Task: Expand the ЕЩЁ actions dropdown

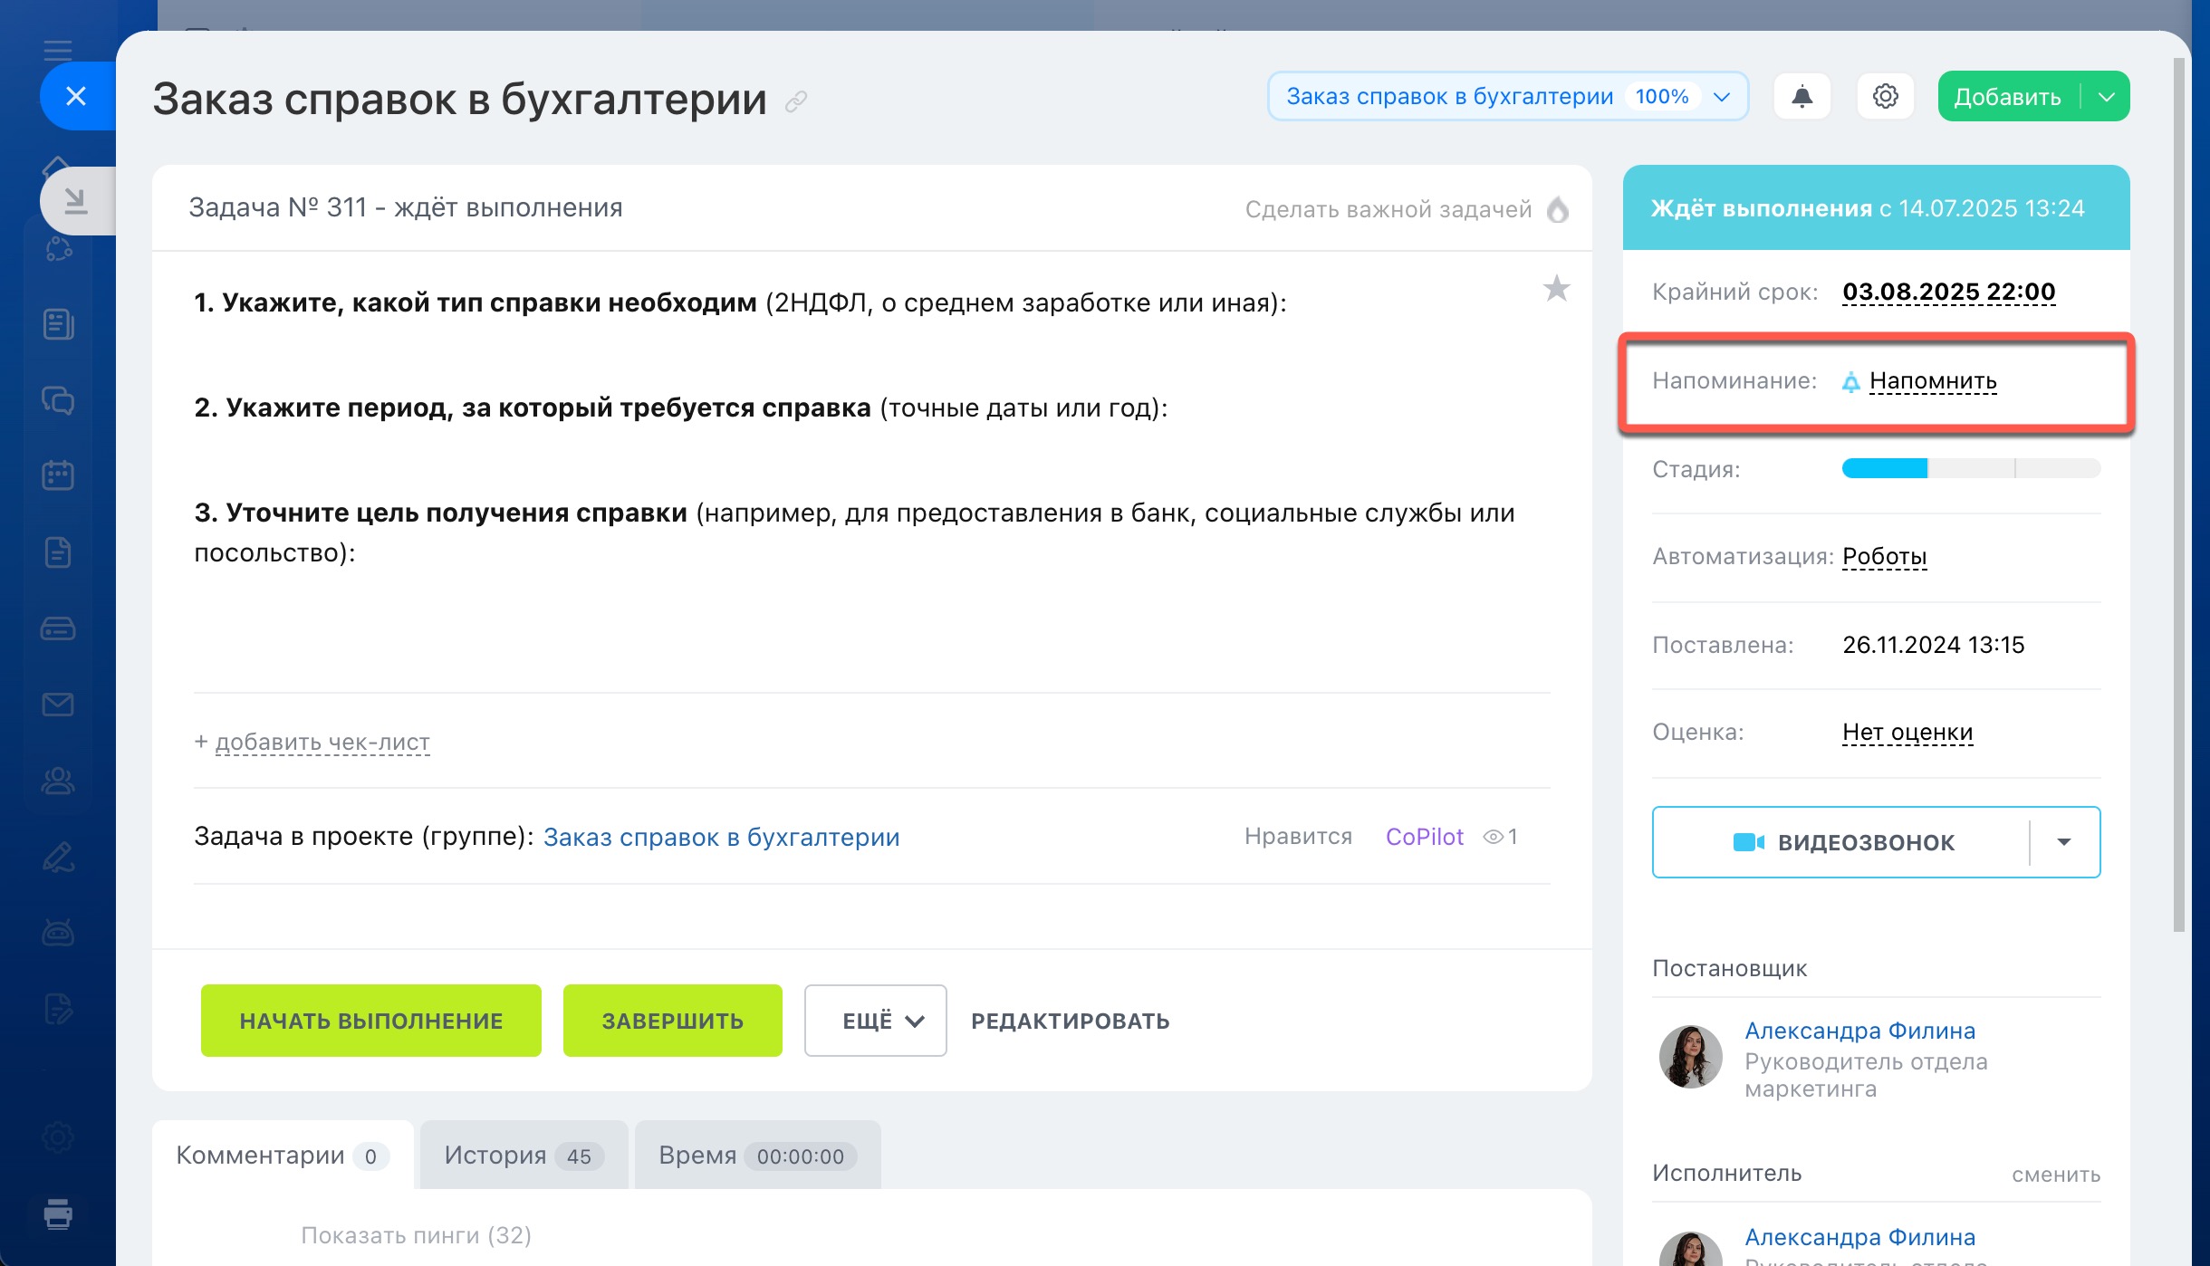Action: click(876, 1021)
